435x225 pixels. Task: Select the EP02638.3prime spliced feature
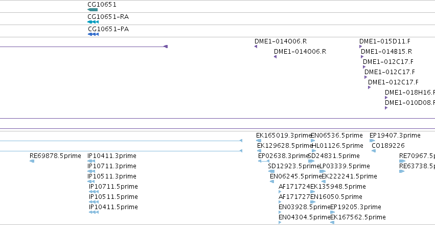(264, 161)
